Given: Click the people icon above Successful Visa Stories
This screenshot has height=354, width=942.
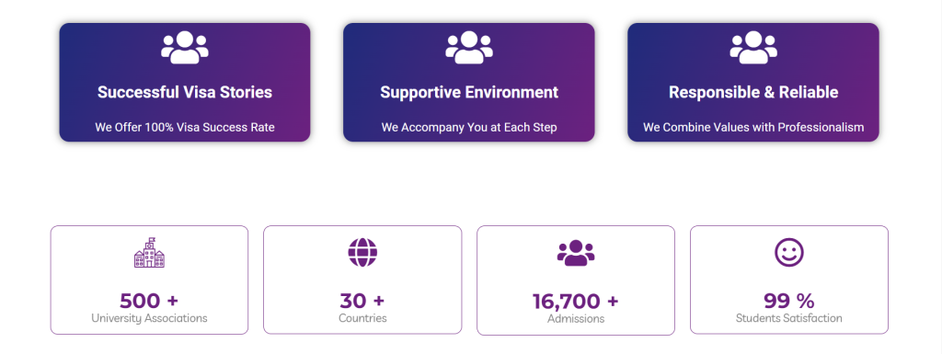Looking at the screenshot, I should point(184,48).
